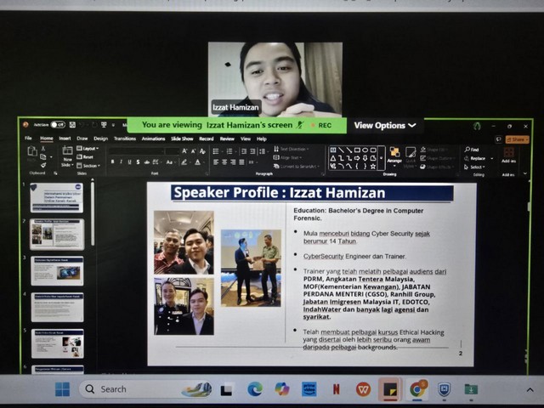Click the Bold formatting button
The height and width of the screenshot is (408, 544).
point(111,161)
